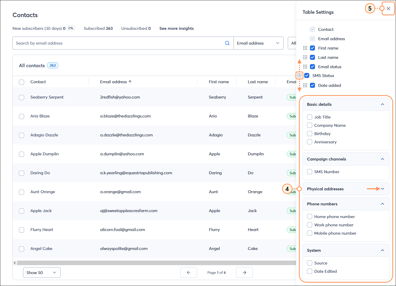
Task: Go to previous page with left arrow
Action: 189,273
